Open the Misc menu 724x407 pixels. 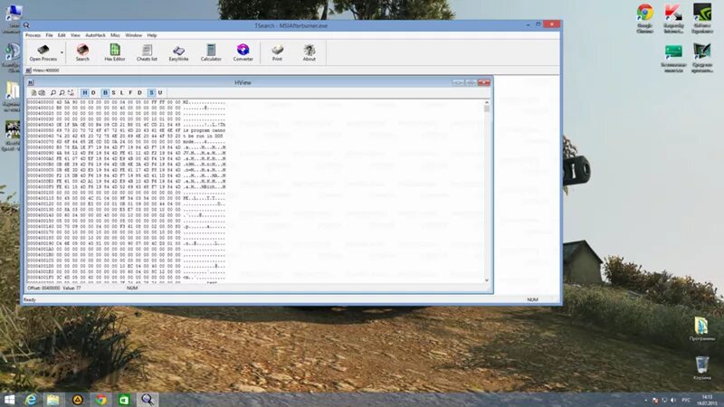point(115,35)
